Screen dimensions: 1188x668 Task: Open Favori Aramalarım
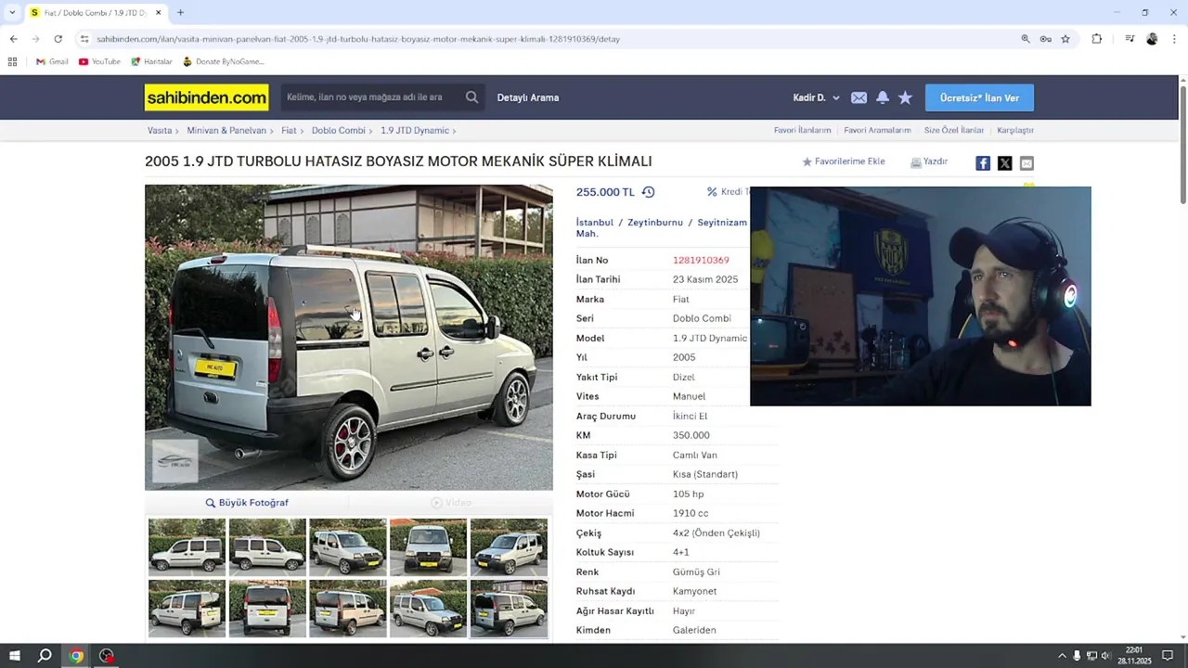(877, 131)
